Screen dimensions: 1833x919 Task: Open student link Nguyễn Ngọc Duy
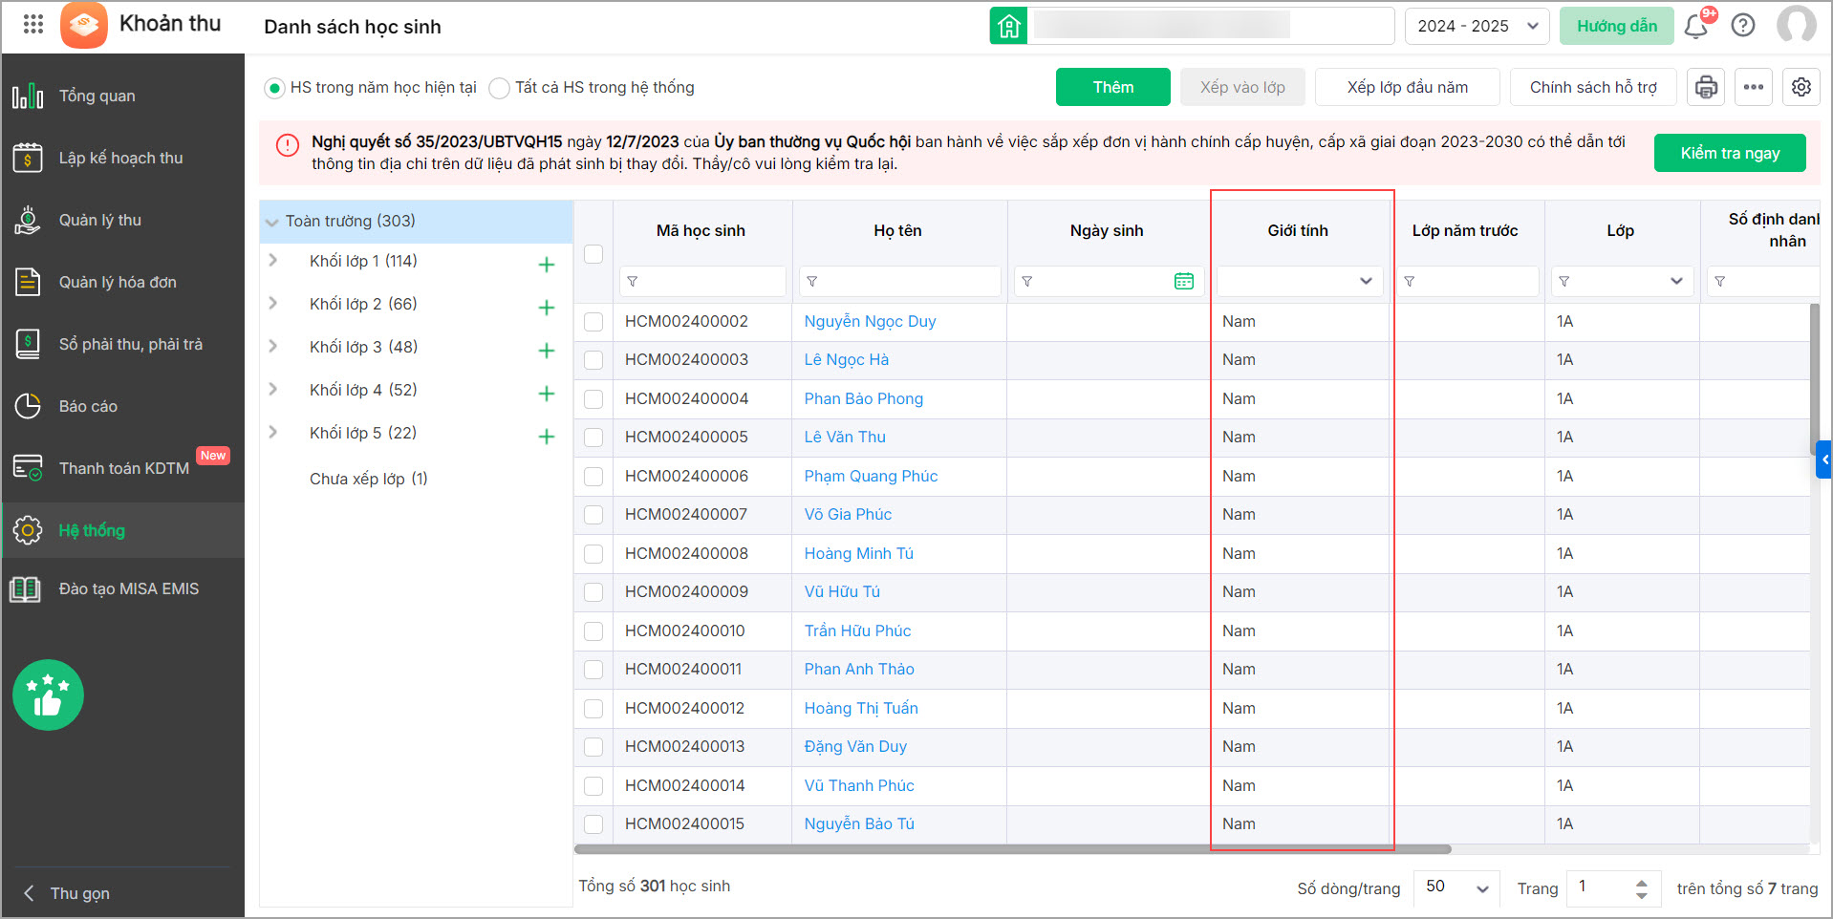pyautogui.click(x=870, y=322)
